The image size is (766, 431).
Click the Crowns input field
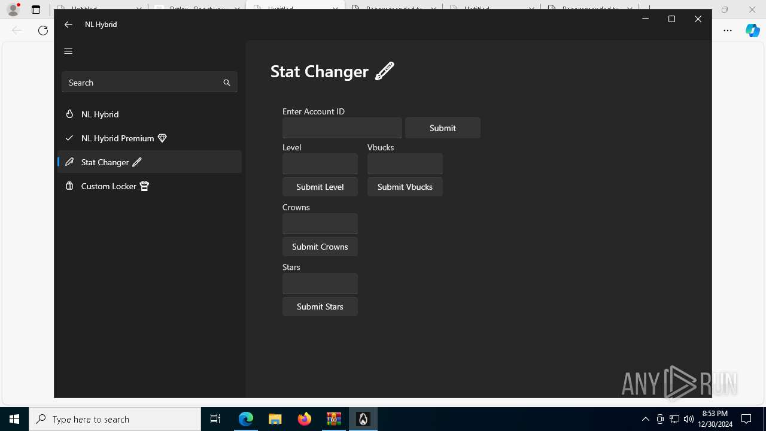click(320, 224)
